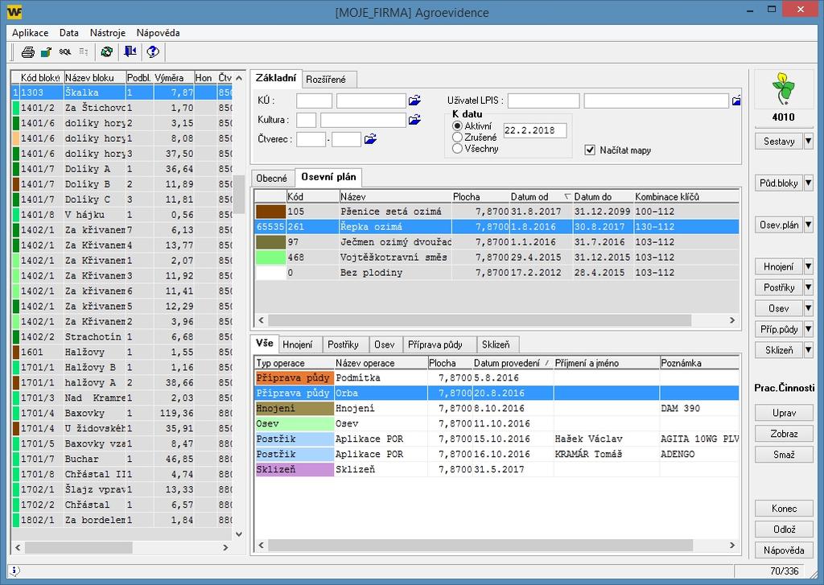Click the green refresh icon in the toolbar
824x585 pixels.
click(x=107, y=52)
